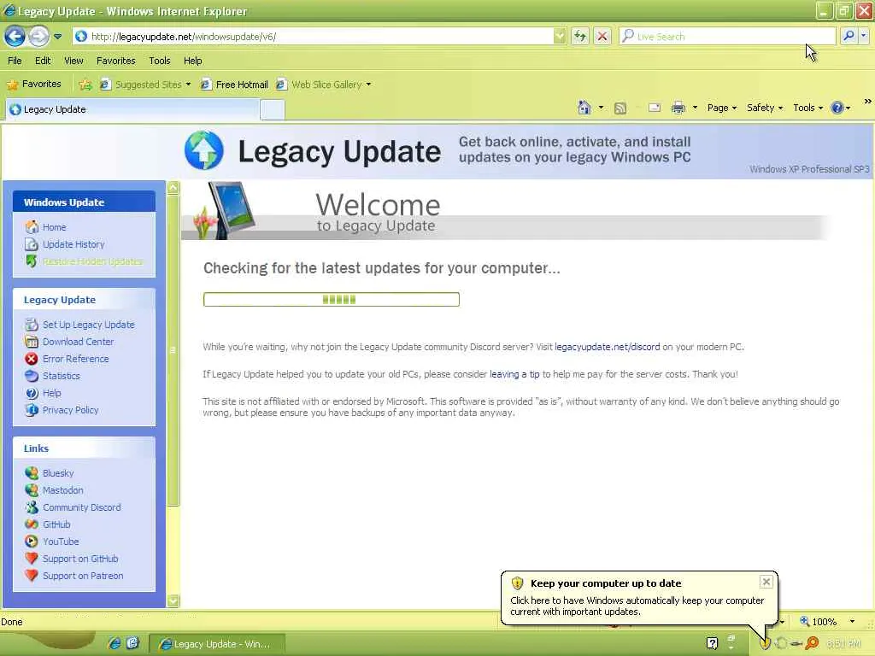Click the Favorites star button
Image resolution: width=875 pixels, height=656 pixels.
[x=33, y=85]
